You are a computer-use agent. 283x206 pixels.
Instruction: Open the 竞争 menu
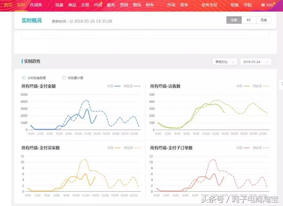click(x=184, y=5)
